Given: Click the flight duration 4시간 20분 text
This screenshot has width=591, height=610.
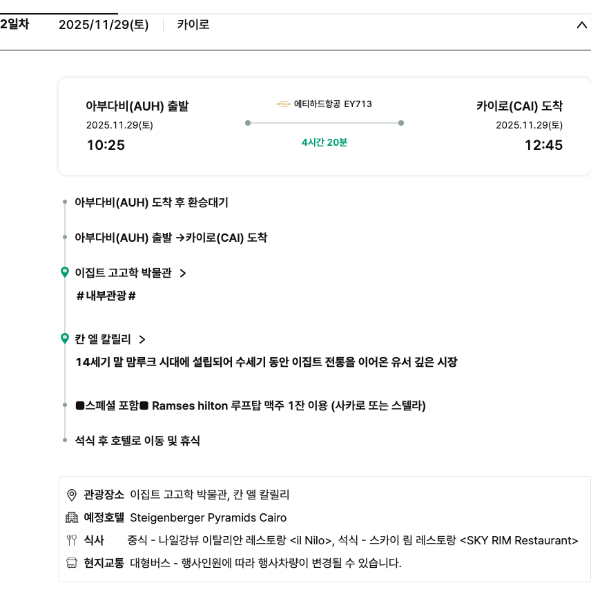Looking at the screenshot, I should (324, 142).
